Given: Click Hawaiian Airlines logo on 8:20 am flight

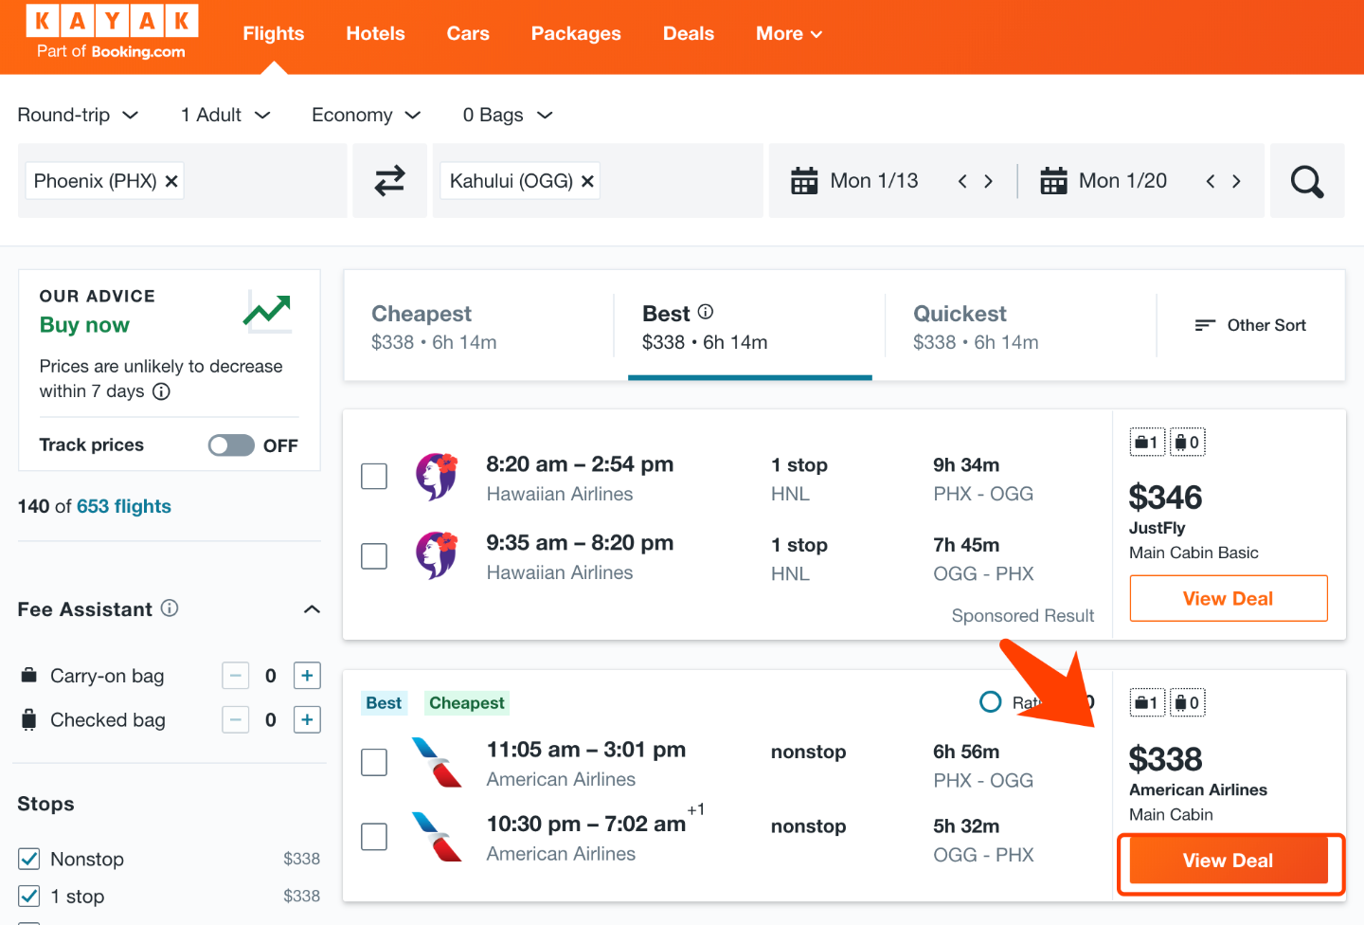Looking at the screenshot, I should [x=437, y=477].
